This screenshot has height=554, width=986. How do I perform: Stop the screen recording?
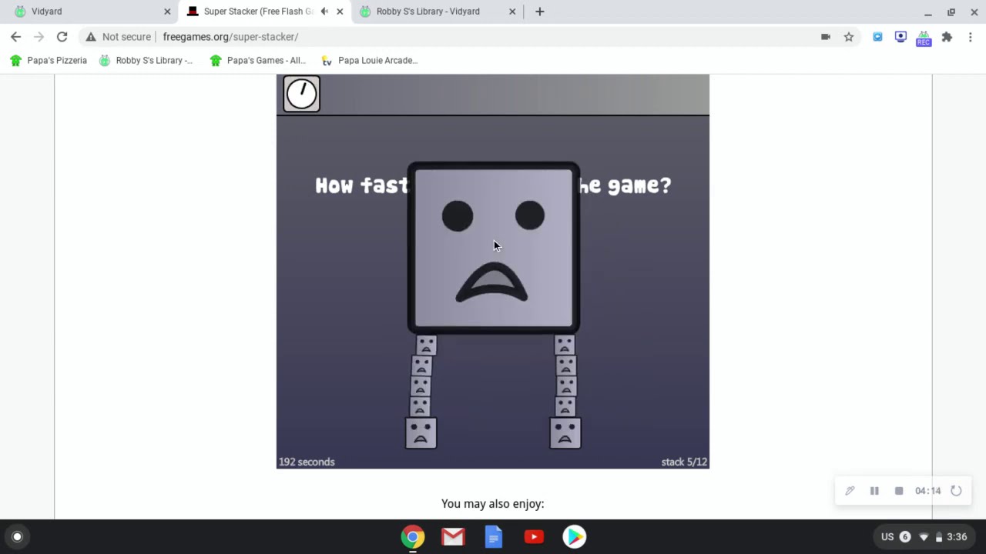[x=899, y=491]
